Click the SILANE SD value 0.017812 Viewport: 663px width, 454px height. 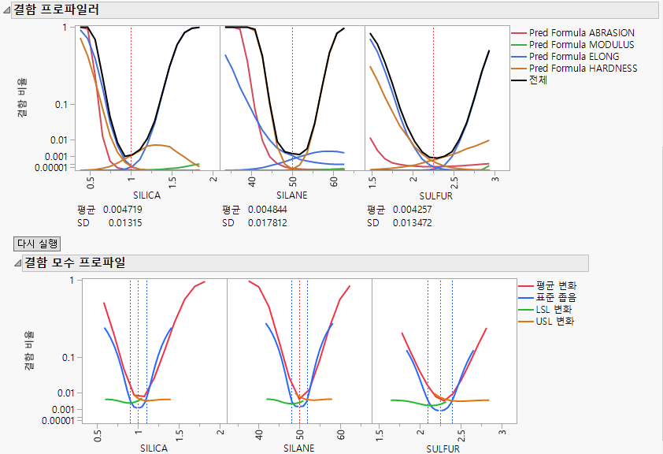tap(267, 223)
